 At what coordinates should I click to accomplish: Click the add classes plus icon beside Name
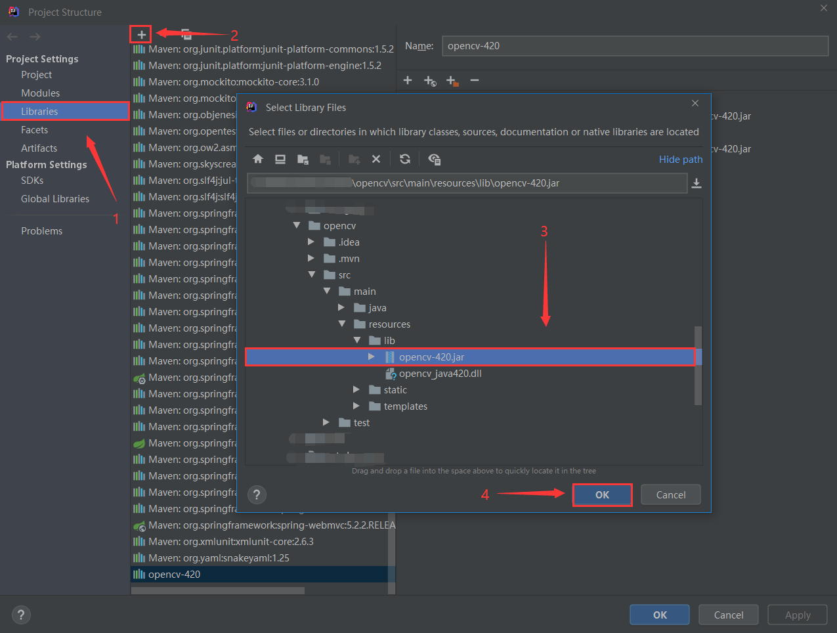[408, 80]
